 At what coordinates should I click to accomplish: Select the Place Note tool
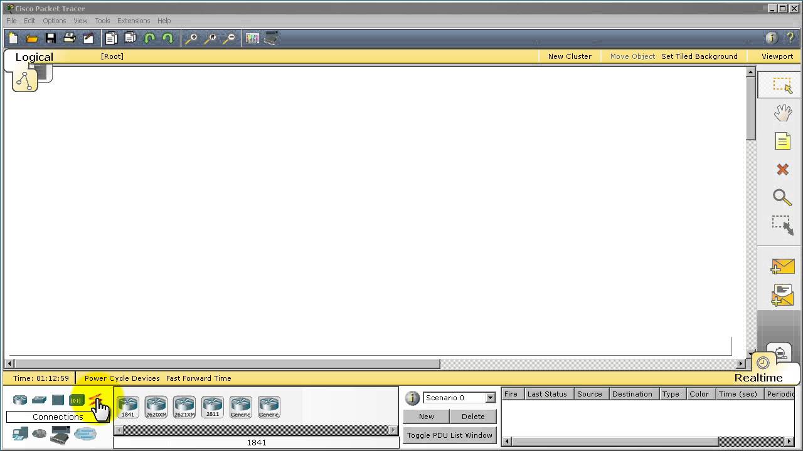click(782, 141)
